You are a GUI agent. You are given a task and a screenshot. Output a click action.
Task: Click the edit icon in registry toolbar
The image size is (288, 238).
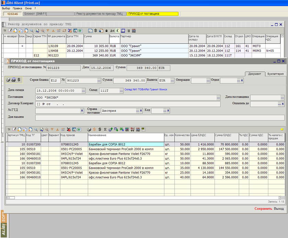[10, 31]
